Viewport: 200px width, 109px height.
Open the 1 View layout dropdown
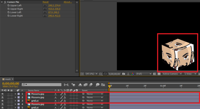[190, 74]
